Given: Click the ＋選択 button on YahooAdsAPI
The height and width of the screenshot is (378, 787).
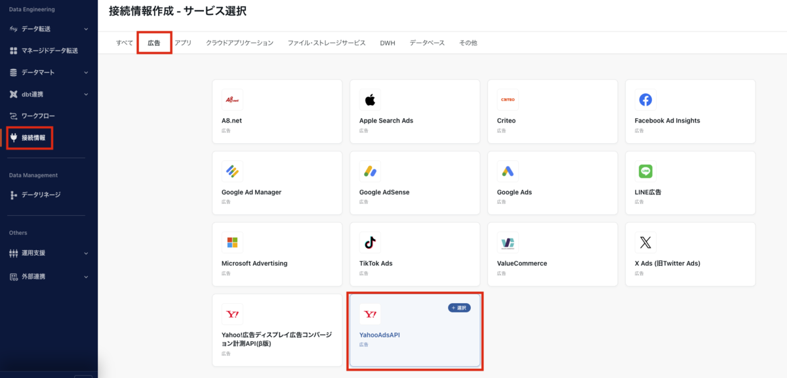Looking at the screenshot, I should pos(459,308).
